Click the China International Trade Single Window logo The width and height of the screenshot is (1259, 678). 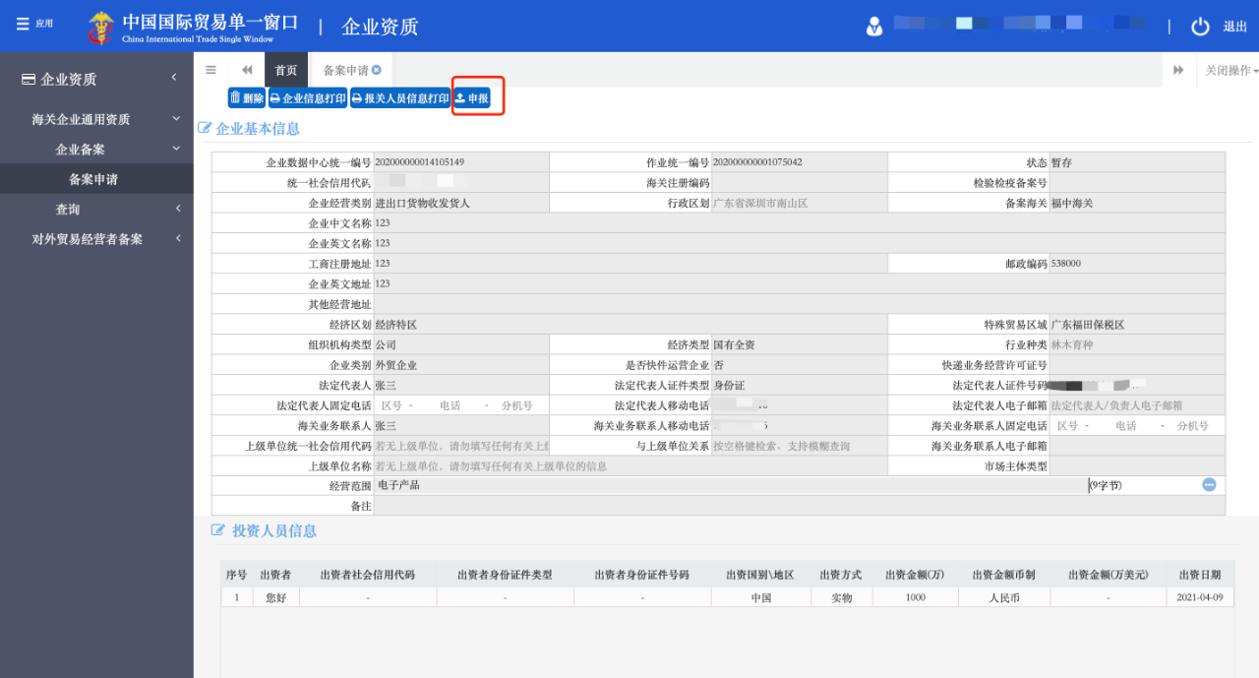click(x=193, y=27)
